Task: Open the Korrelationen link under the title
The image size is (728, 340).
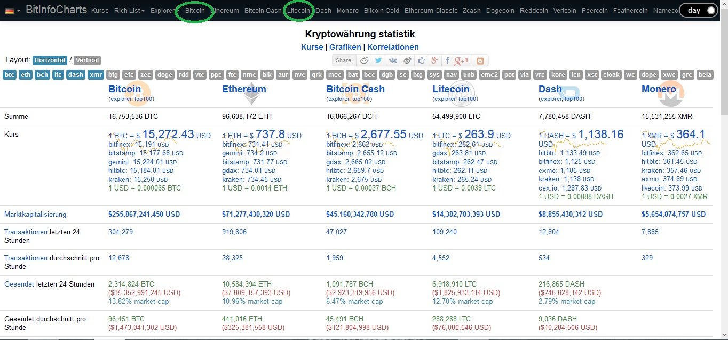Action: (393, 47)
